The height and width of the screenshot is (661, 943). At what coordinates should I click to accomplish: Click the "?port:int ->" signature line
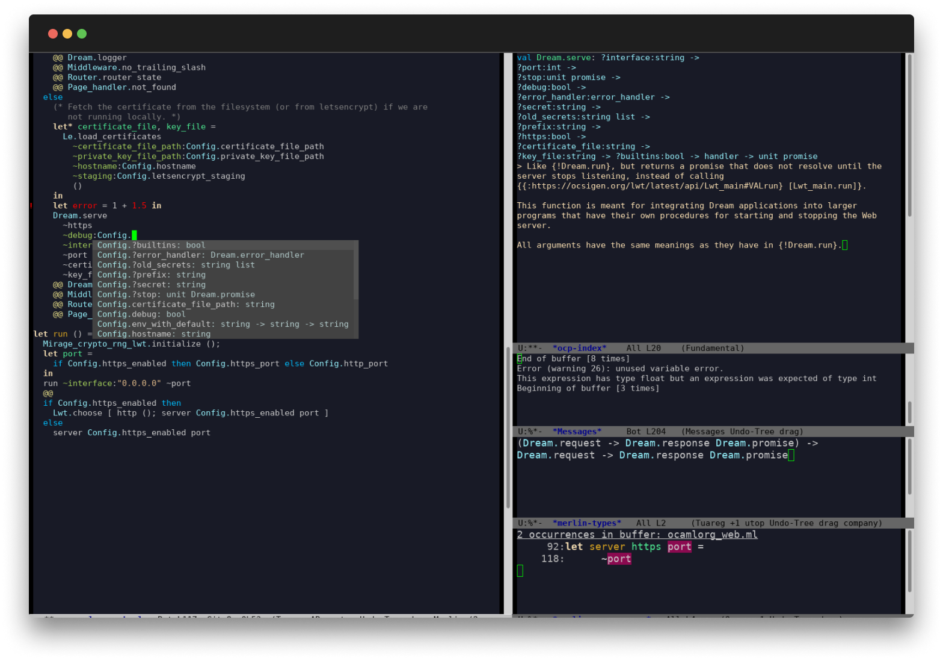tap(547, 67)
